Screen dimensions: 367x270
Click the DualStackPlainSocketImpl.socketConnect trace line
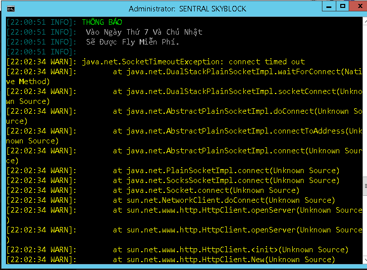(237, 91)
